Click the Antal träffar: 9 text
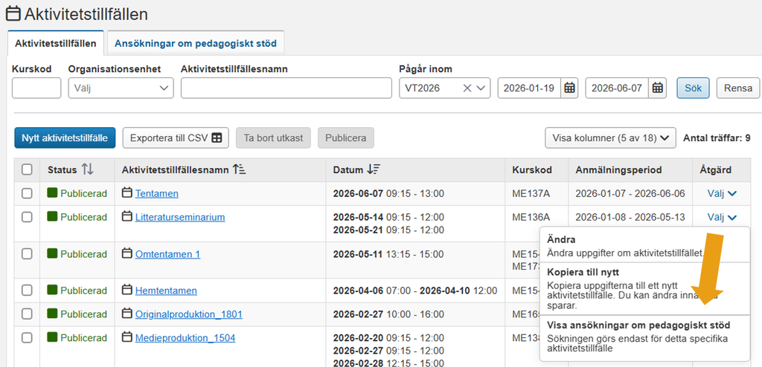The width and height of the screenshot is (762, 367). click(x=717, y=138)
